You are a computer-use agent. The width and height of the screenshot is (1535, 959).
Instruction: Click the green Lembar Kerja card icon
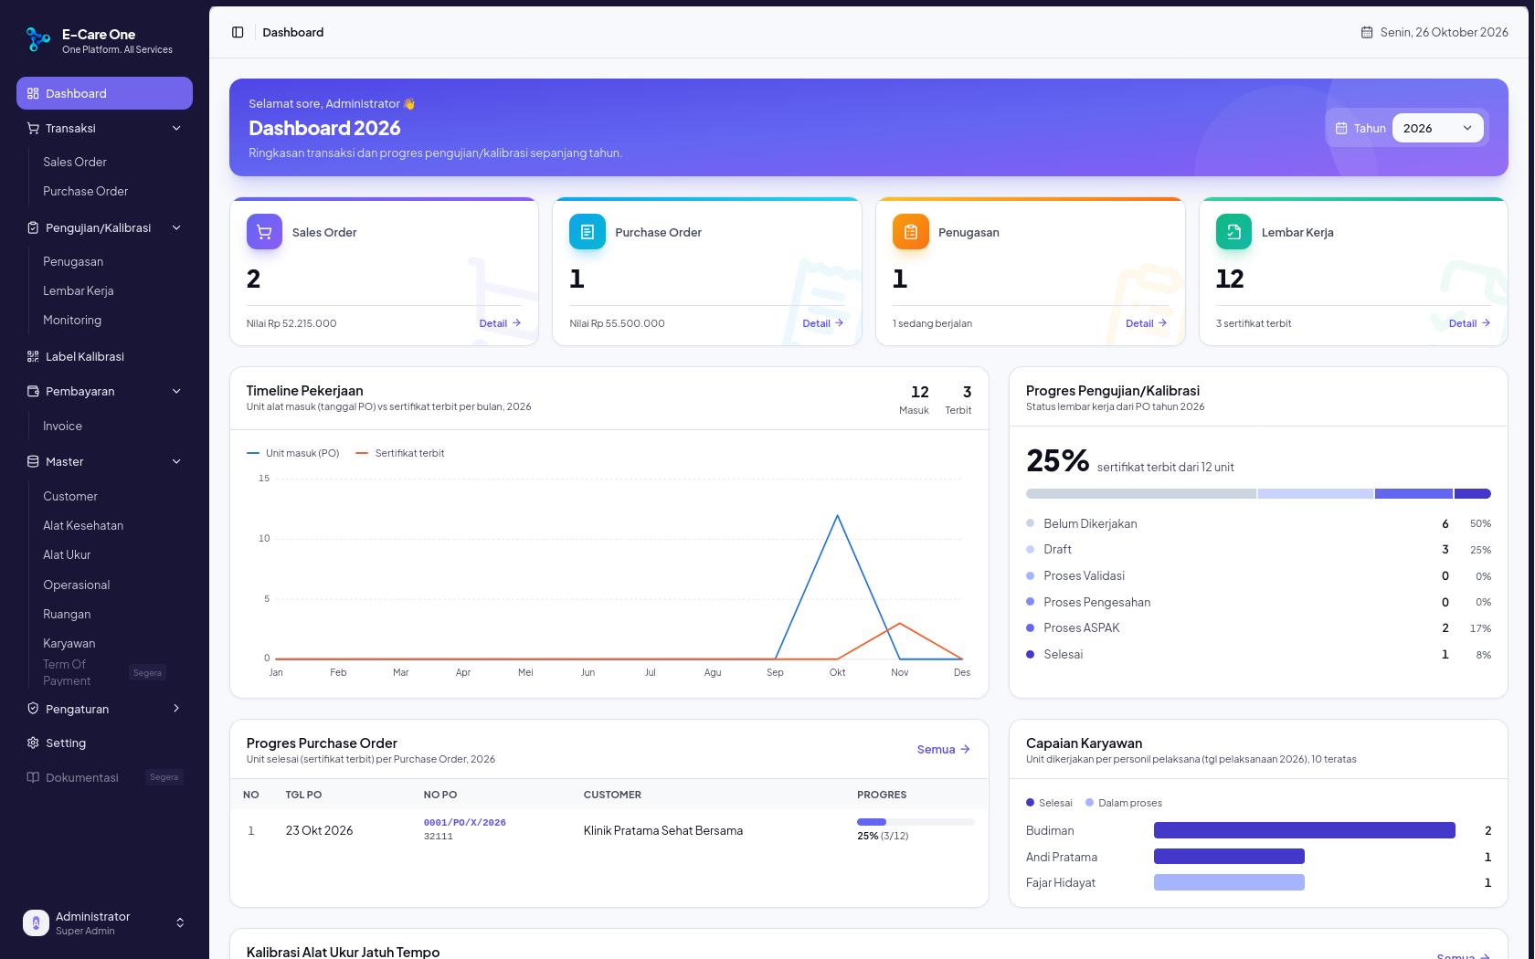(1233, 232)
